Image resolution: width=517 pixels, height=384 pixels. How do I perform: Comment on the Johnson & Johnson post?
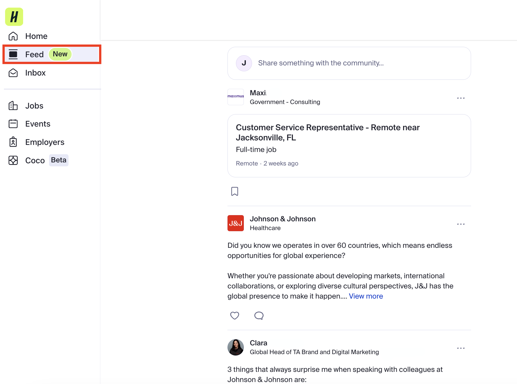(259, 315)
